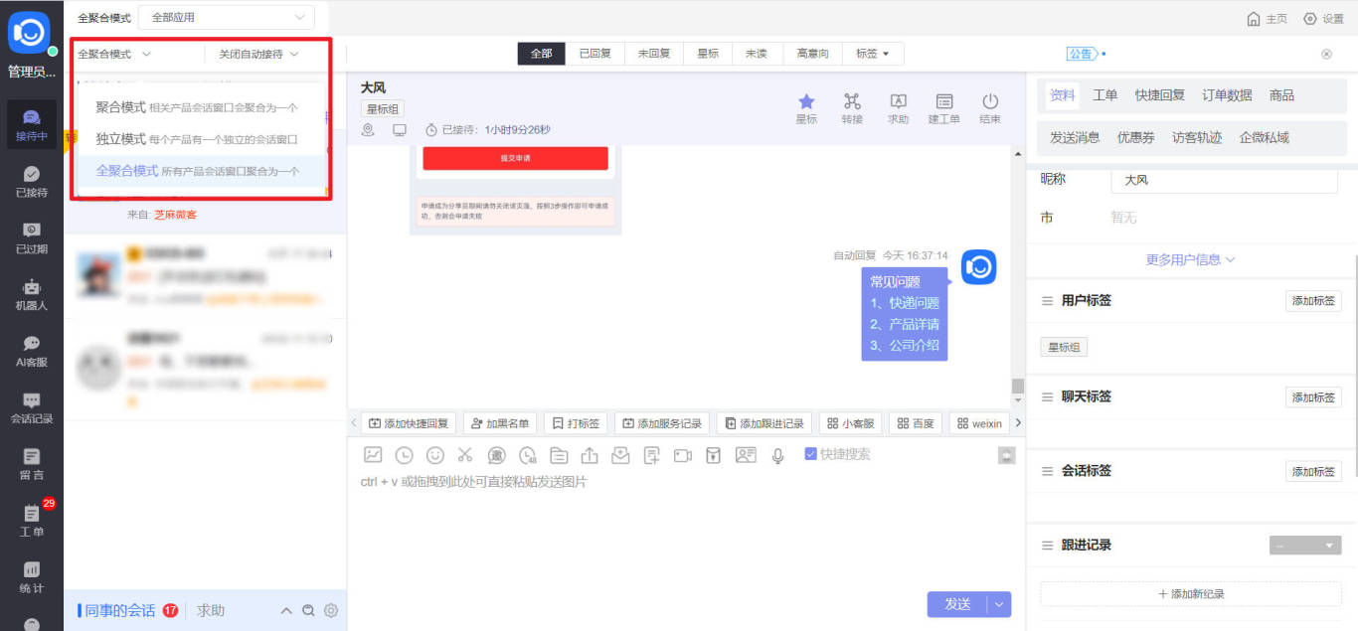Viewport: 1358px width, 631px height.
Task: Click 添加标签 next to 用户标签
Action: click(1313, 300)
